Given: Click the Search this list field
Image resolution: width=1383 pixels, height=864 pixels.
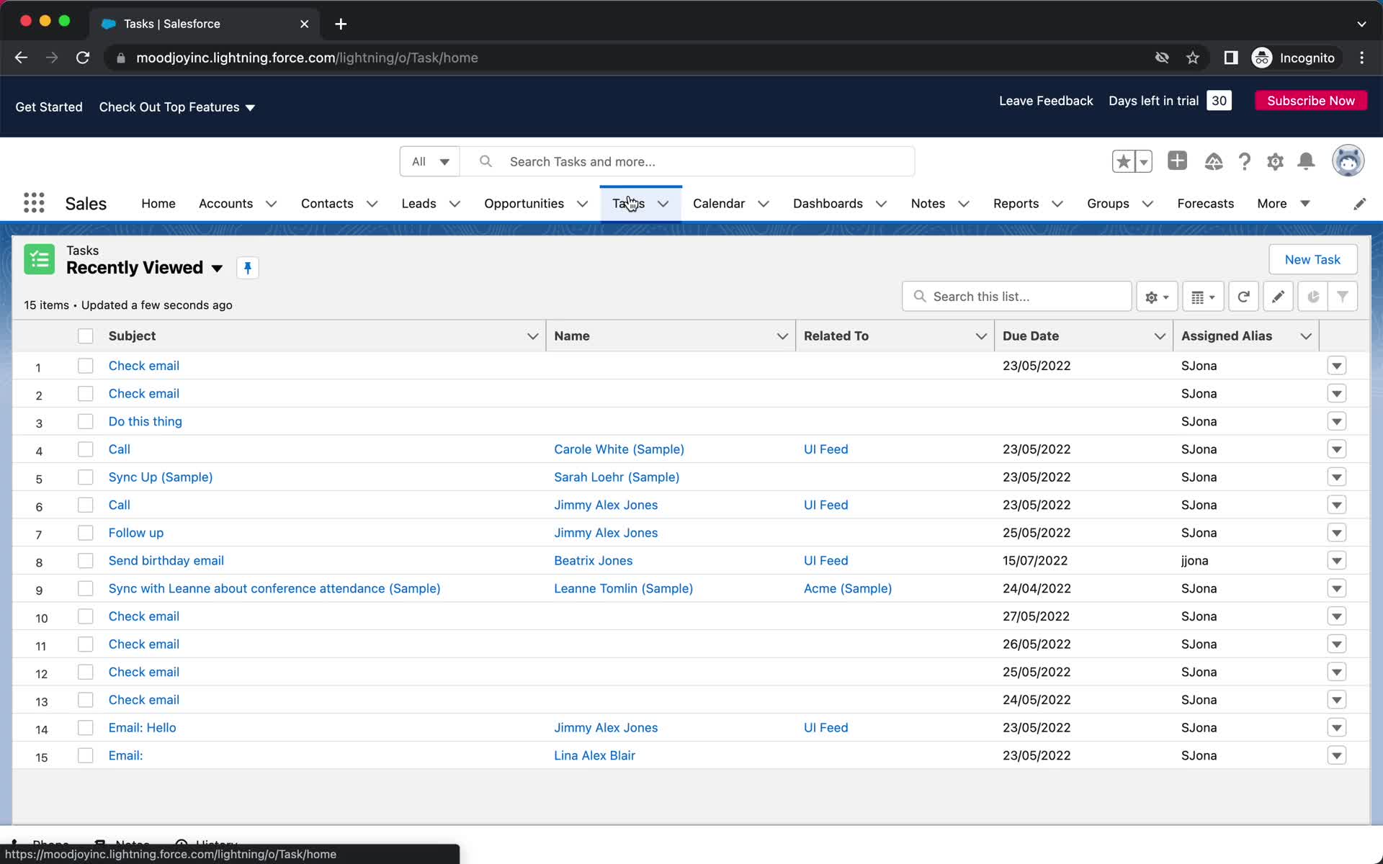Looking at the screenshot, I should coord(1016,297).
